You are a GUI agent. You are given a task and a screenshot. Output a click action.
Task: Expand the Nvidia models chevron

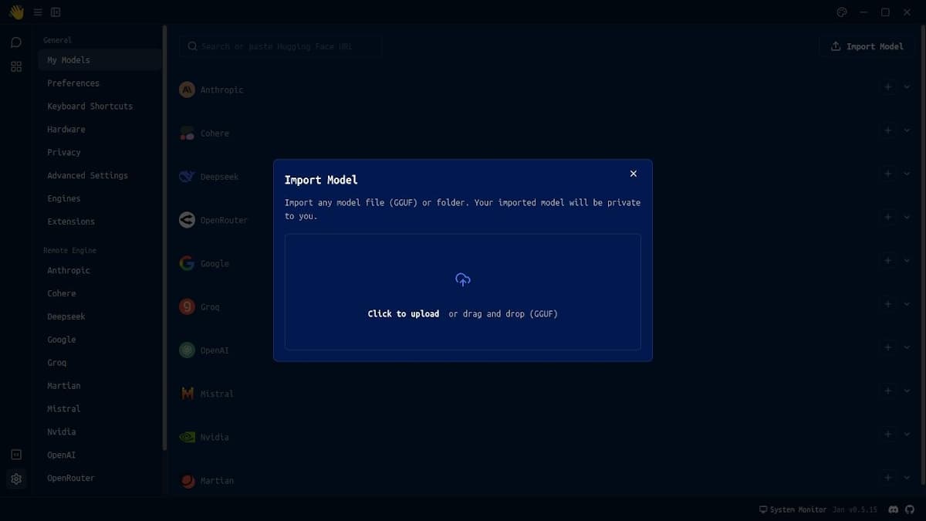click(907, 435)
